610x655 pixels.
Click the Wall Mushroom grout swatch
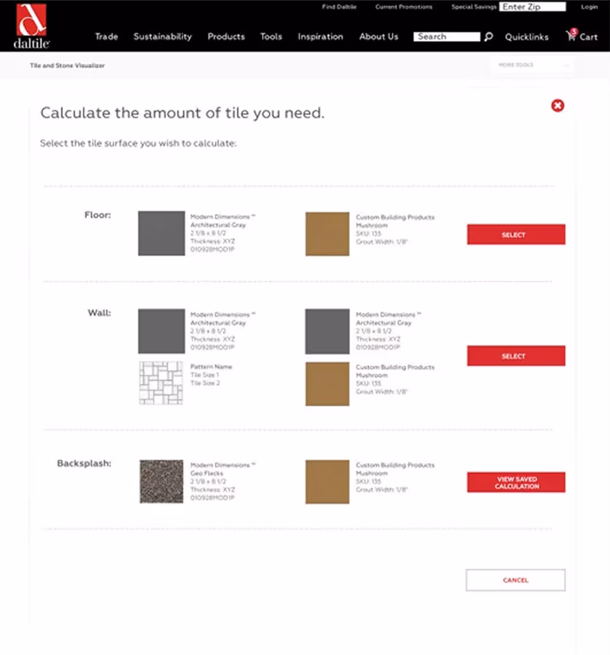[x=327, y=384]
